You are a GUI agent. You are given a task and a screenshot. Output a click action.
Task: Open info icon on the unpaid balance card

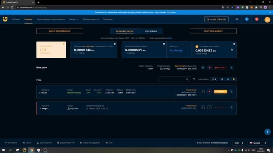pyautogui.click(x=164, y=44)
